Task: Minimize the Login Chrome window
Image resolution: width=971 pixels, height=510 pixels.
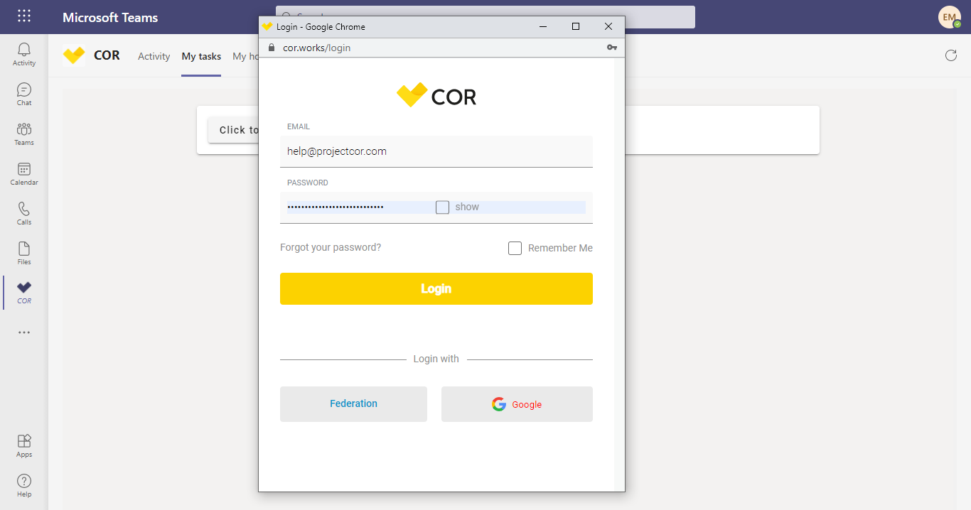Action: pos(543,26)
